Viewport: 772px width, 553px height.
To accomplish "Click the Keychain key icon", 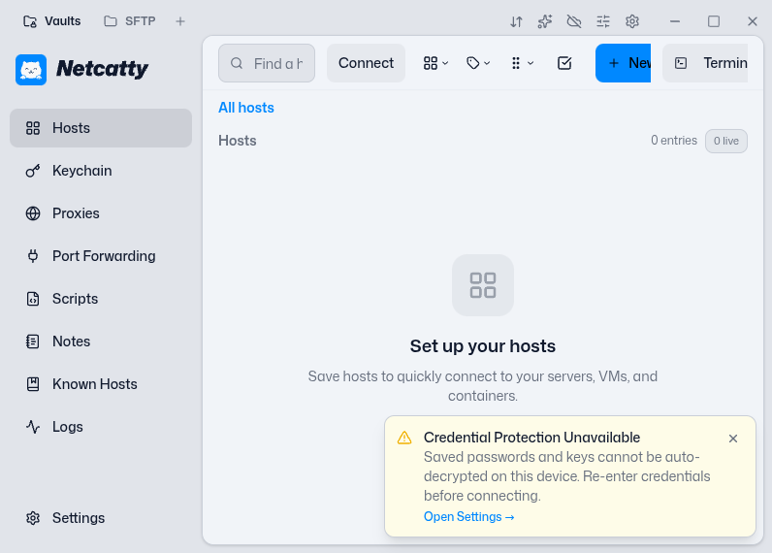I will pos(33,171).
